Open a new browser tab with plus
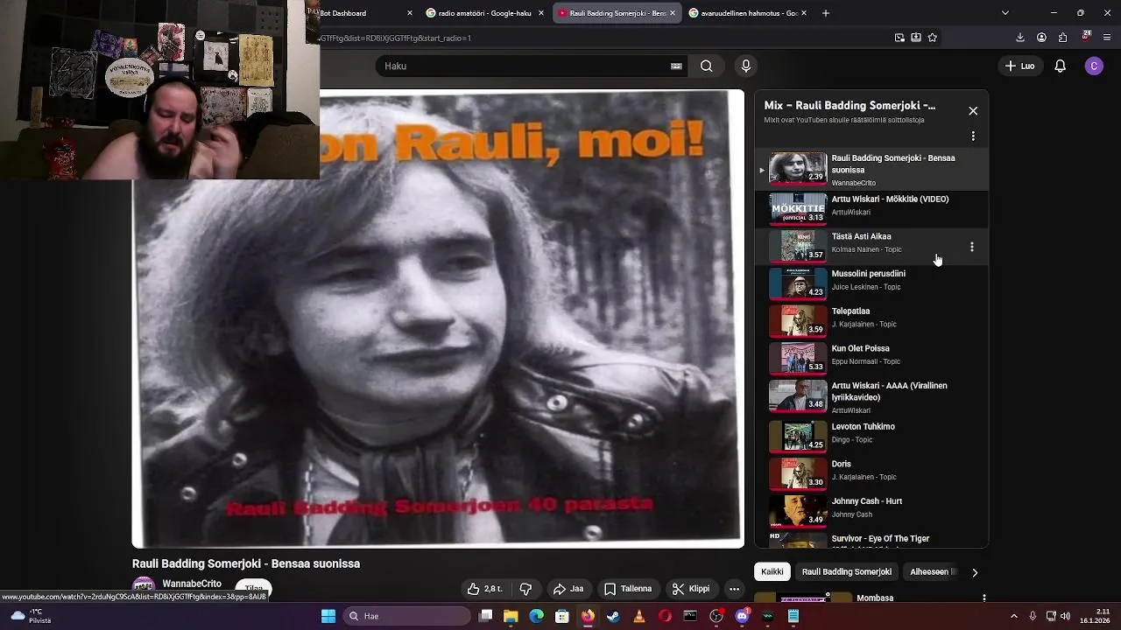The width and height of the screenshot is (1121, 630). tap(825, 13)
